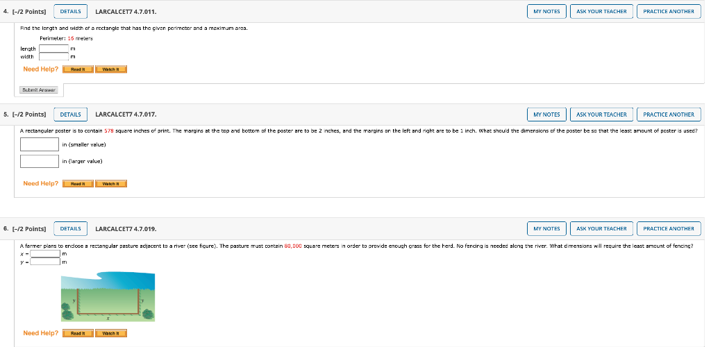Click the LARCALCET7 4.7.017 question code
Screen dimensions: 711x347
point(126,115)
